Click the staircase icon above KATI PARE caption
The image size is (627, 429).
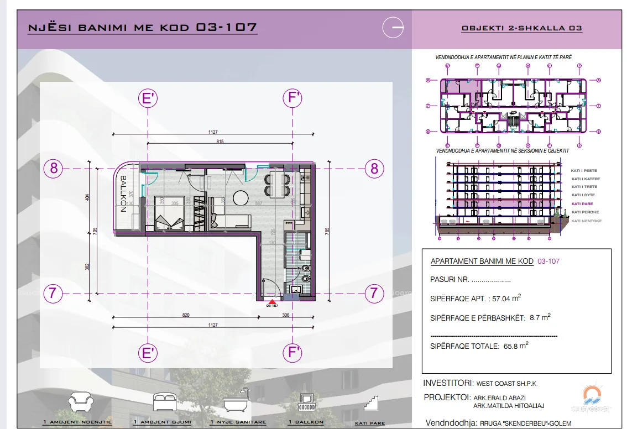[371, 402]
